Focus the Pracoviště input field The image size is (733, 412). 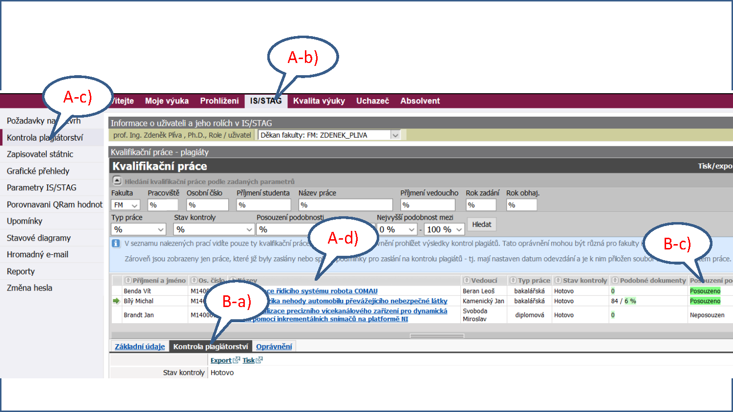tap(163, 205)
